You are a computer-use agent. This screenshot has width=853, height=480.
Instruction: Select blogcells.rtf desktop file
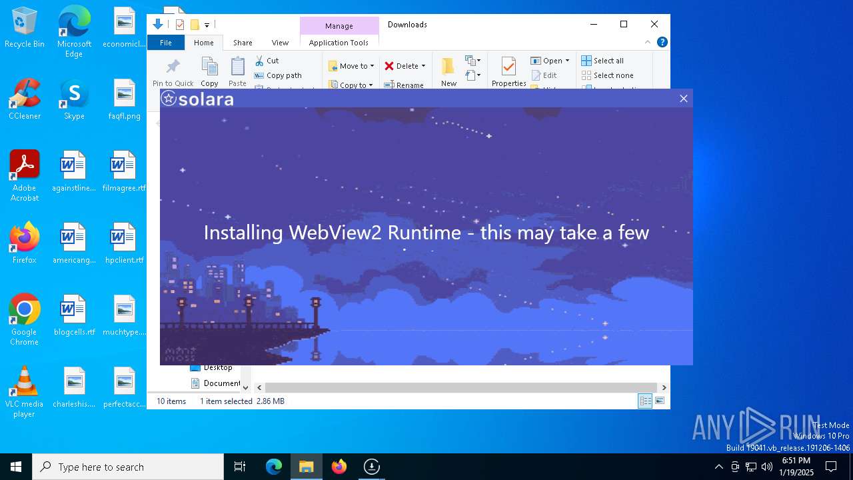coord(74,315)
